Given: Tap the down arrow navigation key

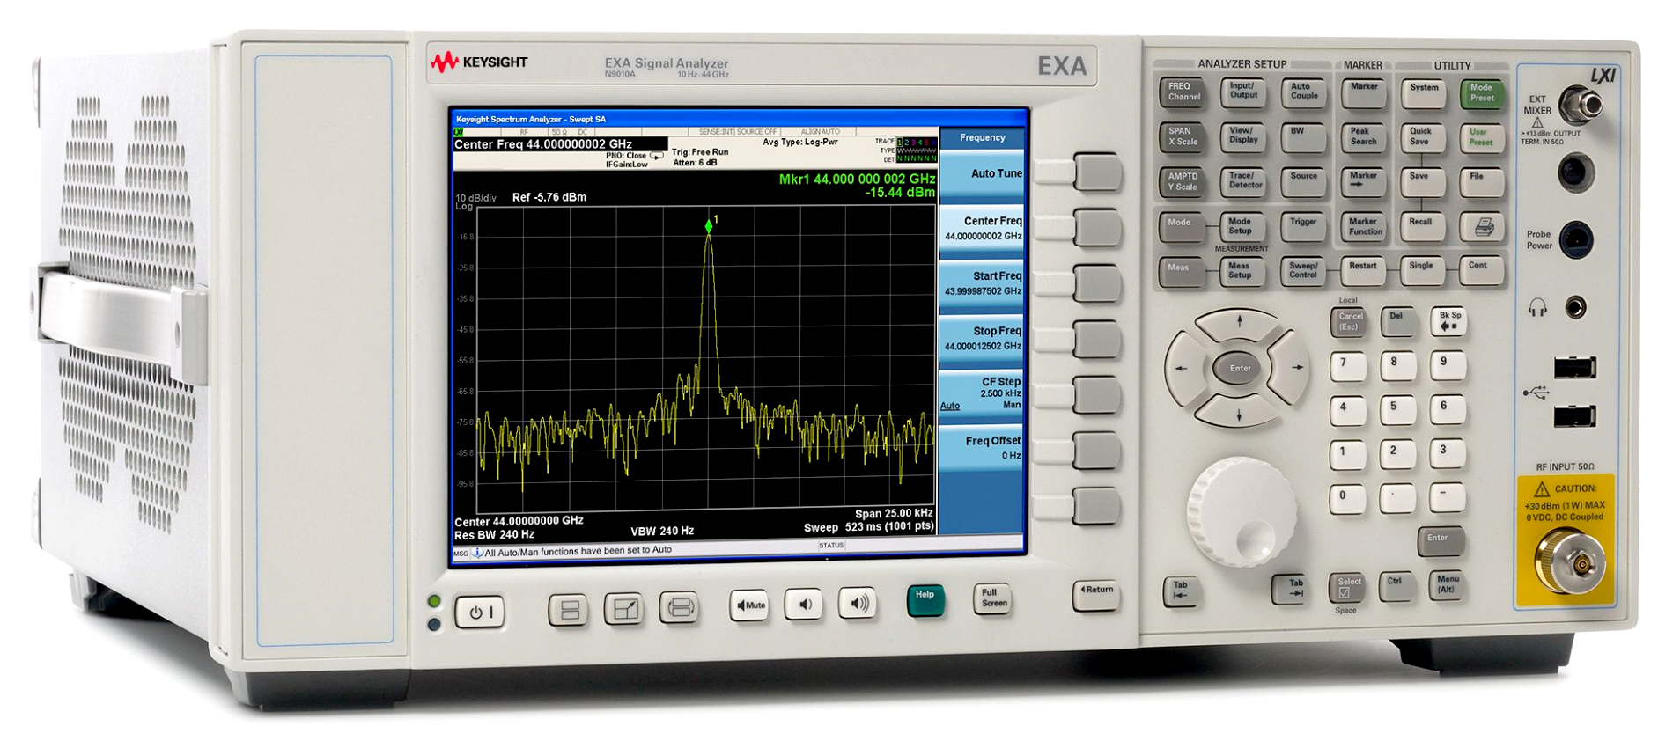Looking at the screenshot, I should (x=1239, y=414).
